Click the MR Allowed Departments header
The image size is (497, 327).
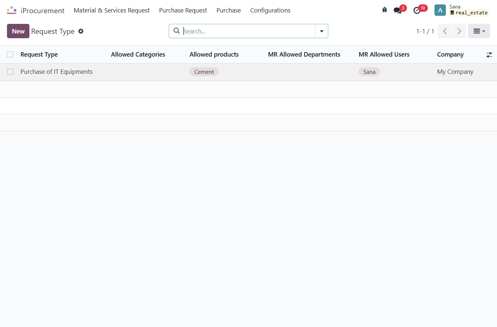[x=304, y=54]
